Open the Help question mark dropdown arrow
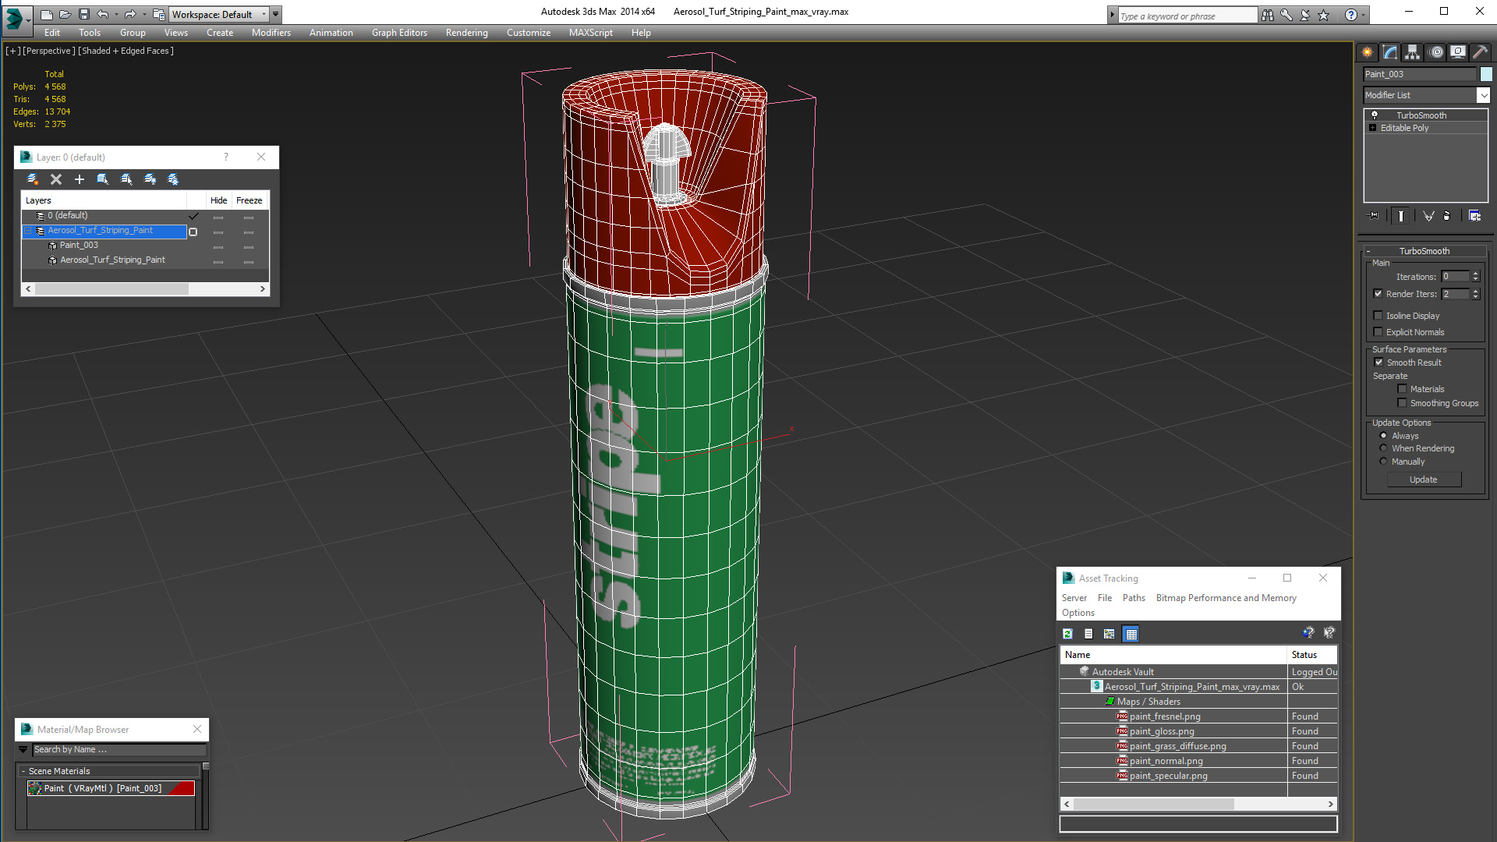Screen dimensions: 1497x842 (x=1363, y=15)
